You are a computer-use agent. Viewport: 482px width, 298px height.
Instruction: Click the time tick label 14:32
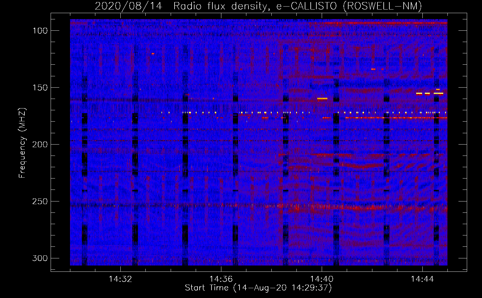pos(120,279)
